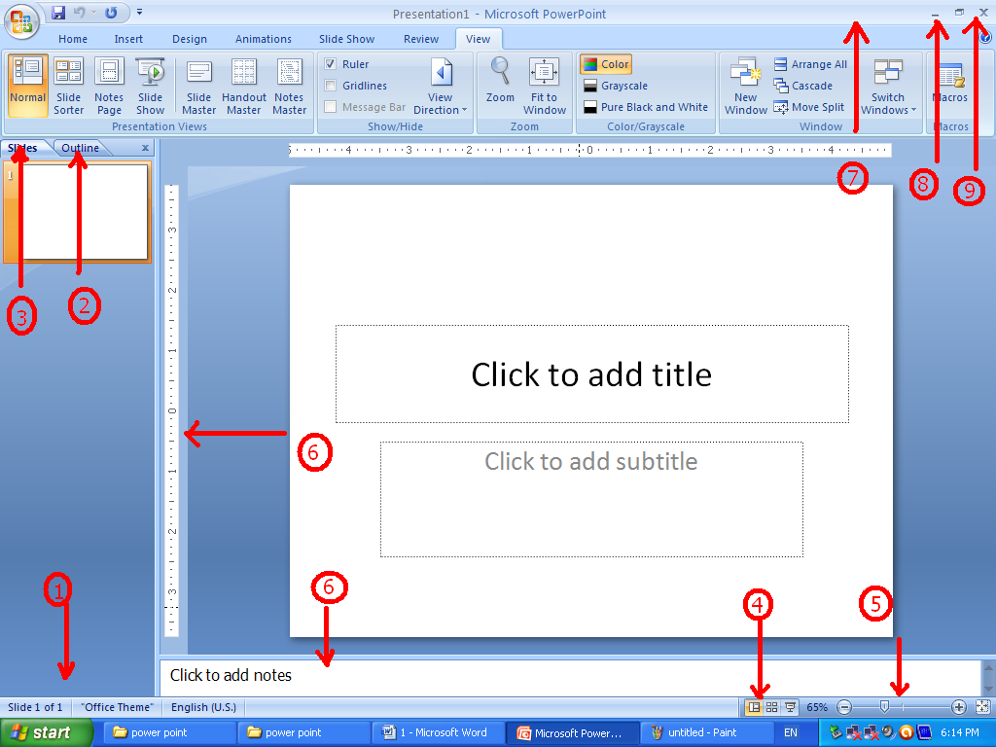The height and width of the screenshot is (747, 996).
Task: Click the 'Click to add notes' area
Action: coord(570,676)
